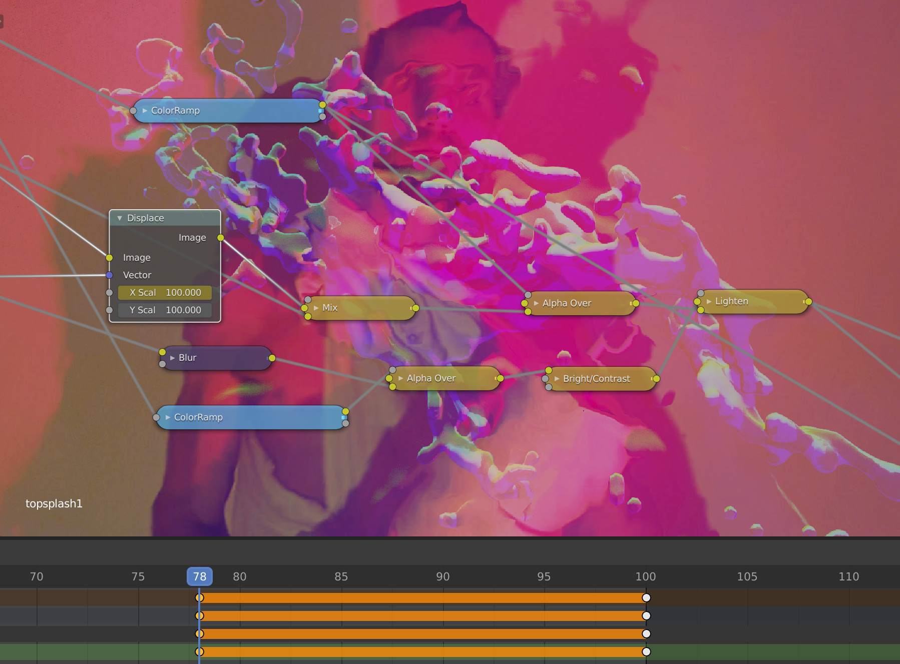
Task: Click Displace Image input socket
Action: click(109, 258)
